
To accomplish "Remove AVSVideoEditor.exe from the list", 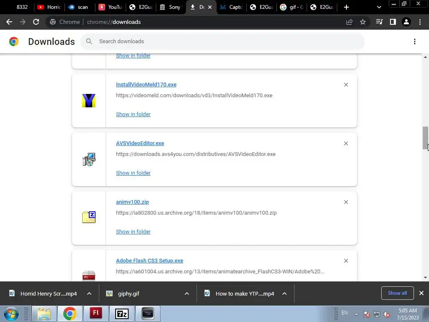I will point(346,143).
